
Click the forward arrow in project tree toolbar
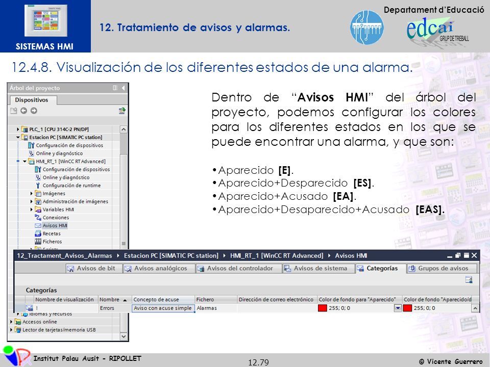click(x=34, y=111)
